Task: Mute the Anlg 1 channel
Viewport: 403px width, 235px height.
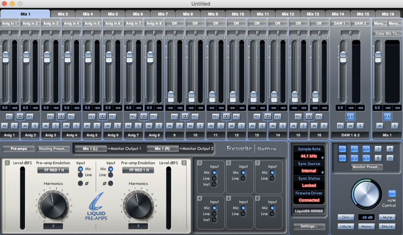Action: click(4, 126)
